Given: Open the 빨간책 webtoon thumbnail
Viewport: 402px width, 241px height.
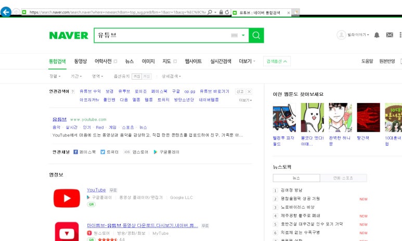Looking at the screenshot, I should pyautogui.click(x=368, y=118).
